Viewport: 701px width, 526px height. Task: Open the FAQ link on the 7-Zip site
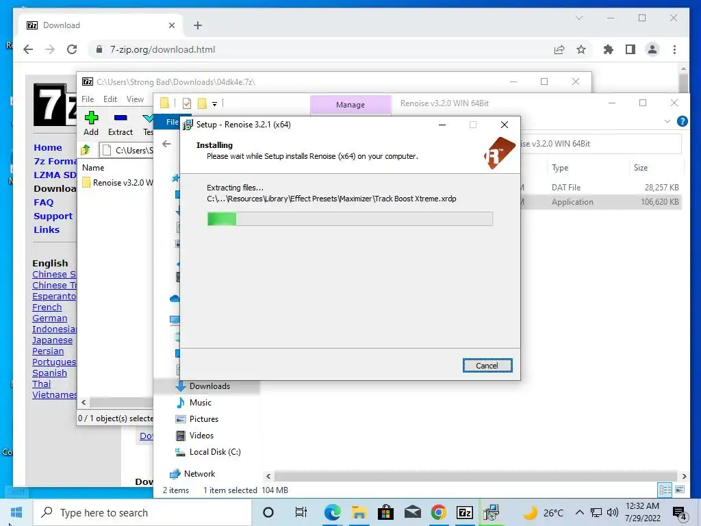pos(43,202)
